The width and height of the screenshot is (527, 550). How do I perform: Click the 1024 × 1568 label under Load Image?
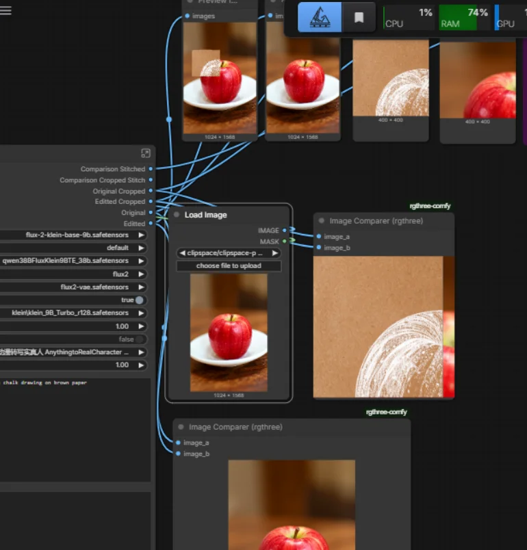pyautogui.click(x=229, y=395)
